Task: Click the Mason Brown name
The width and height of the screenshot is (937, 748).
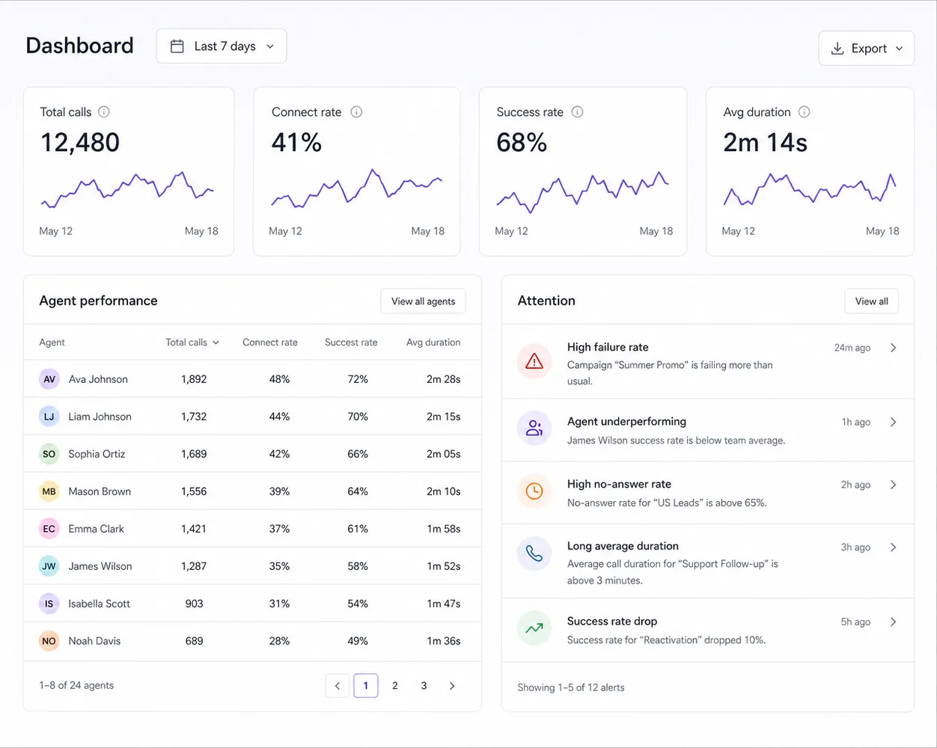Action: pos(100,491)
